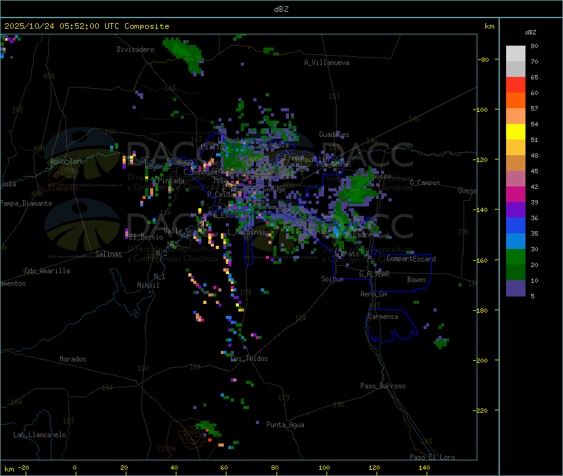Click the 2200m elevation label near the volcano
The image size is (563, 476).
166,448
